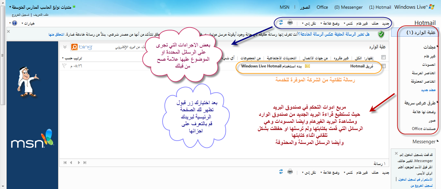Open the وضع علامة dropdown in the bottom toolbar
Image resolution: width=441 pixels, height=189 pixels.
coord(330,172)
